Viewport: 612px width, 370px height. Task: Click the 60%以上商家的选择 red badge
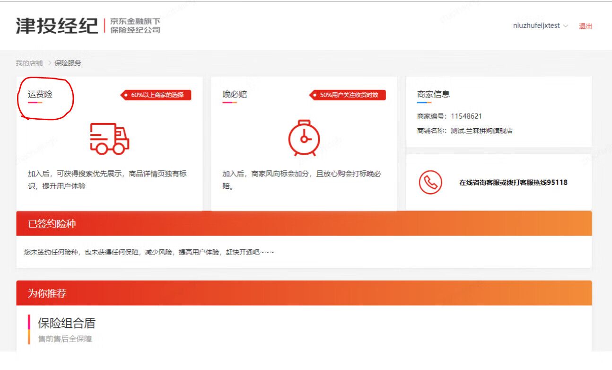(x=156, y=95)
